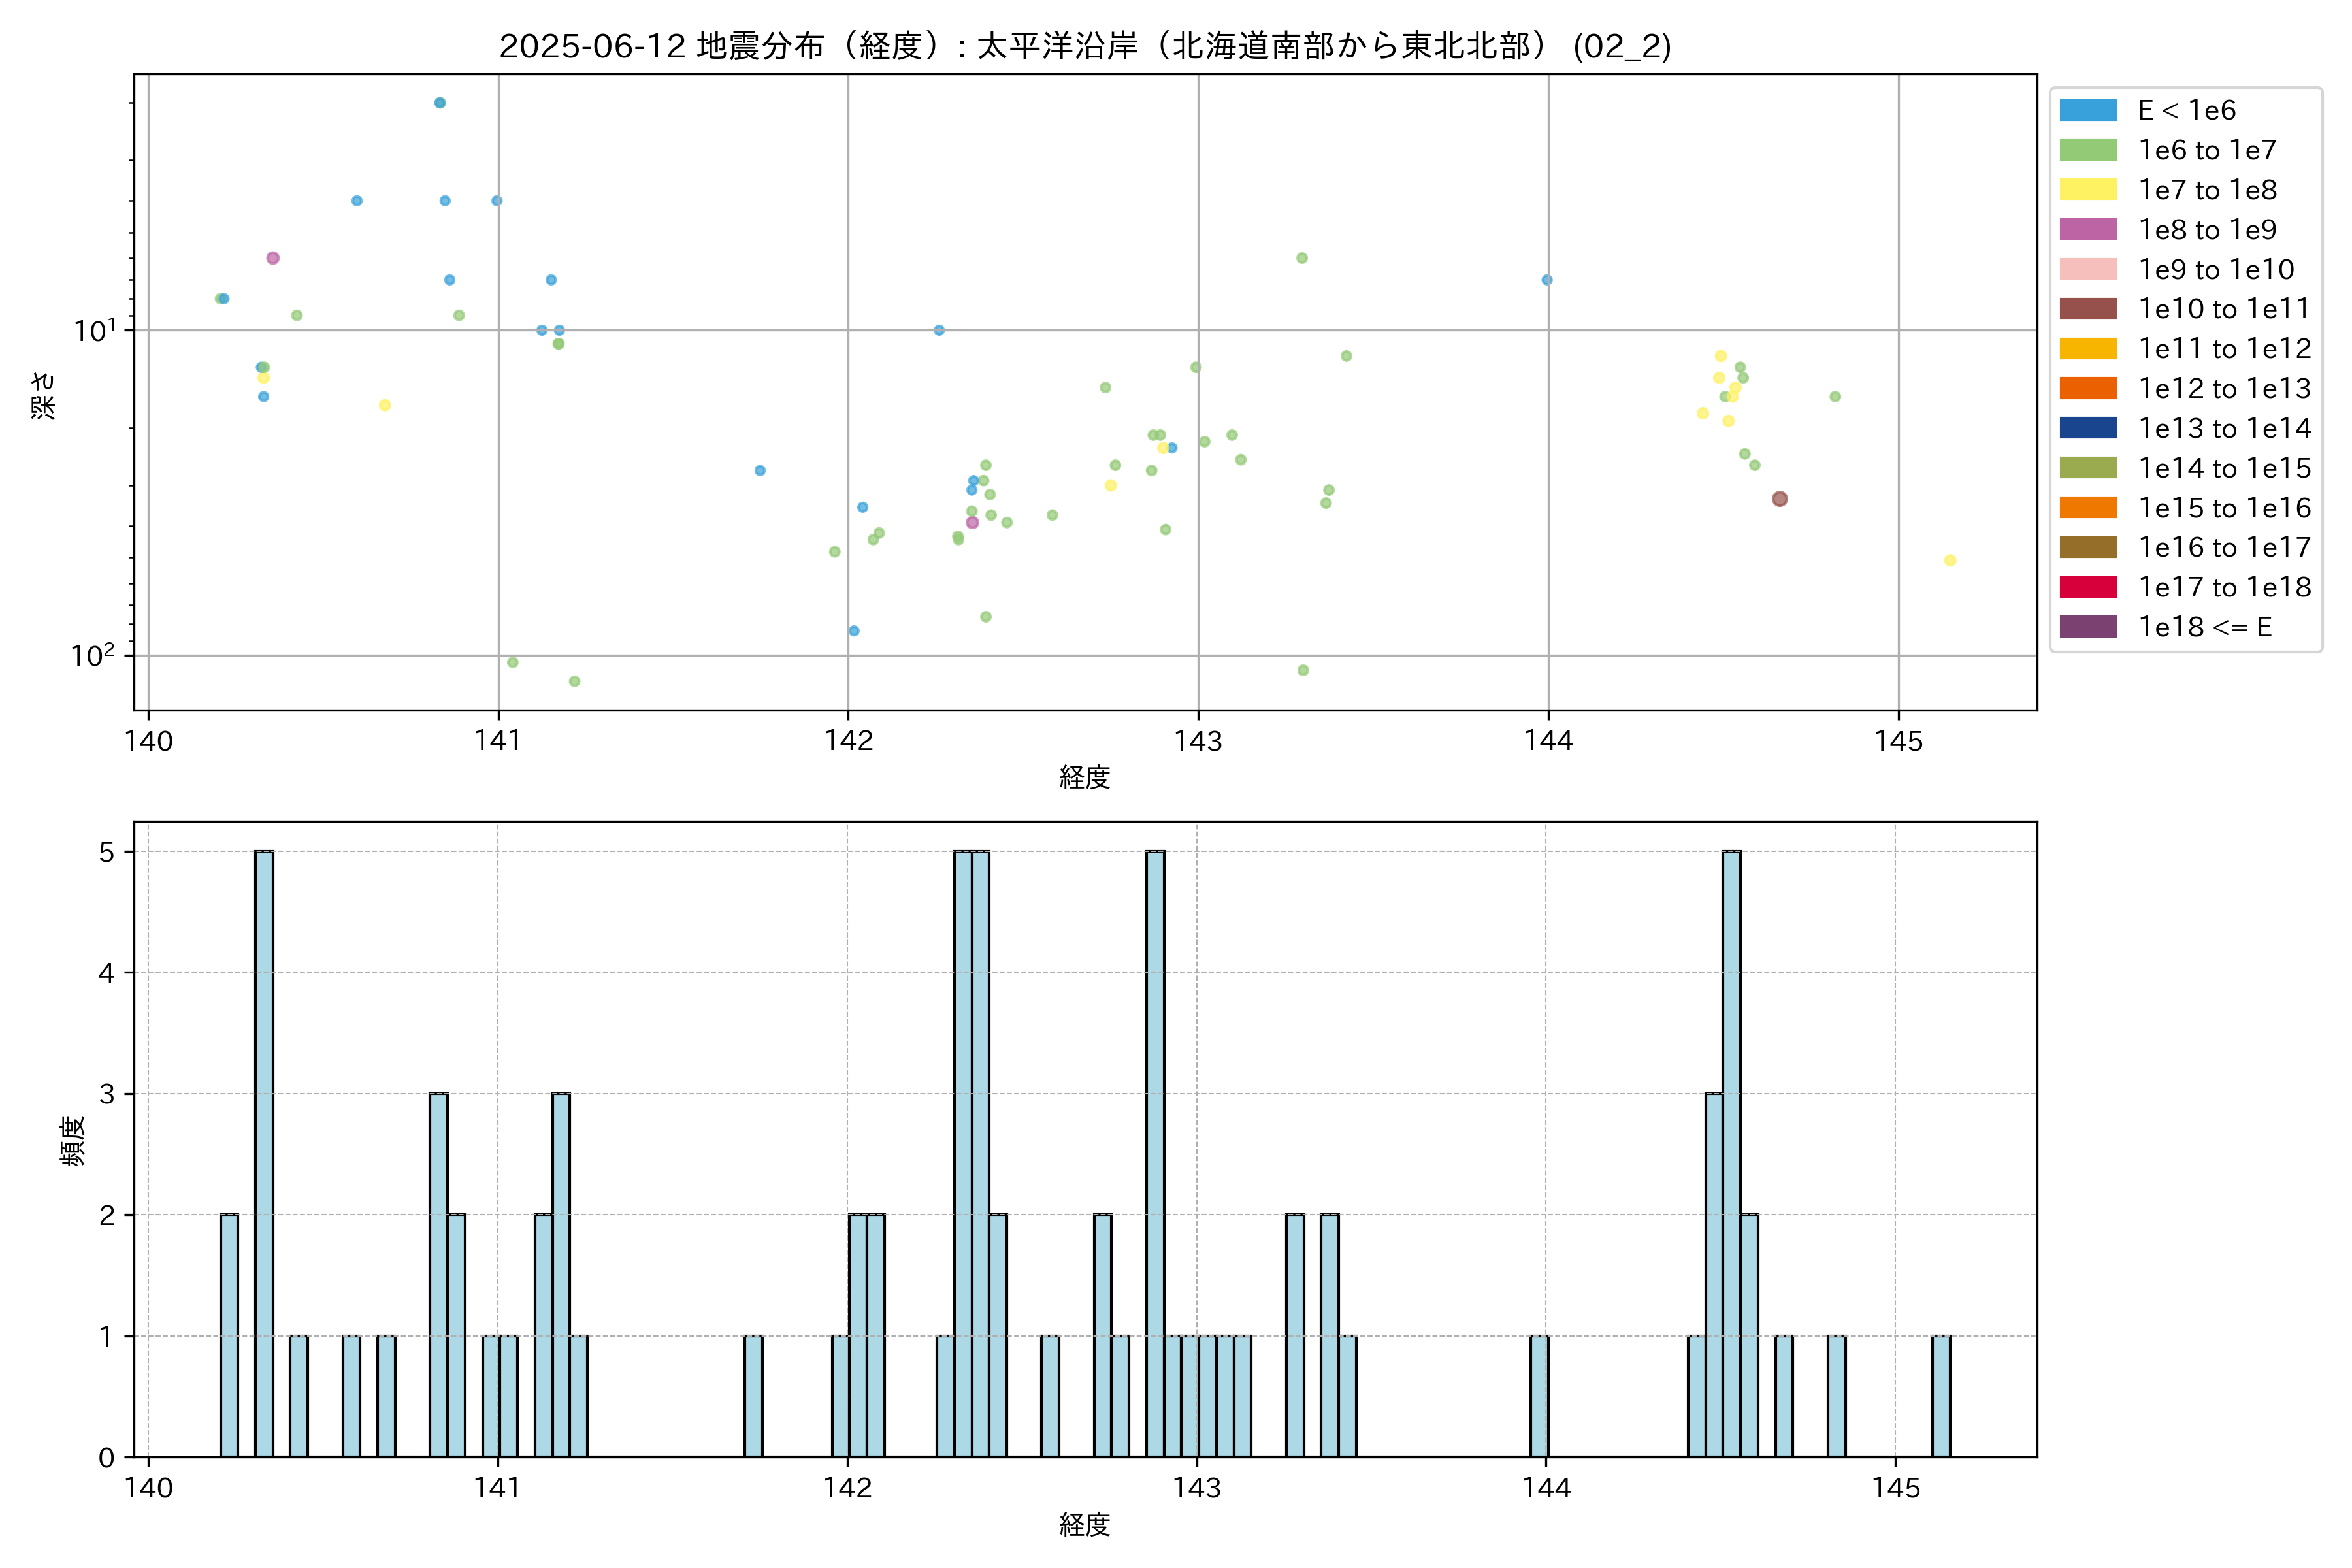
Task: Click the 1e9 to 1e10 legend label
Action: 2216,269
